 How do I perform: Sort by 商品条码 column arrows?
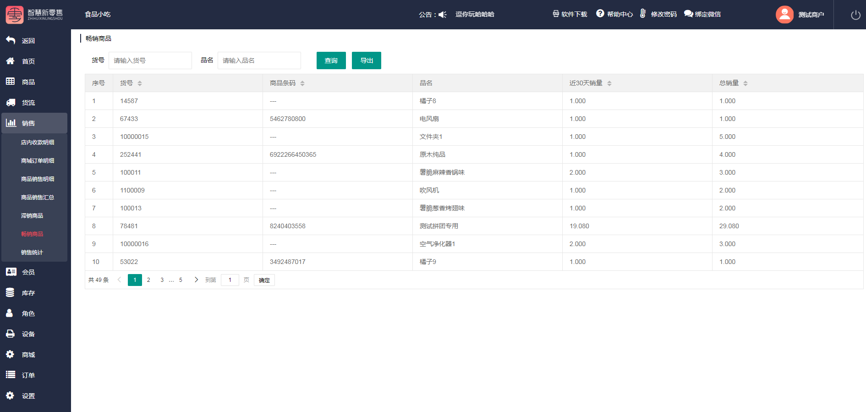point(302,83)
